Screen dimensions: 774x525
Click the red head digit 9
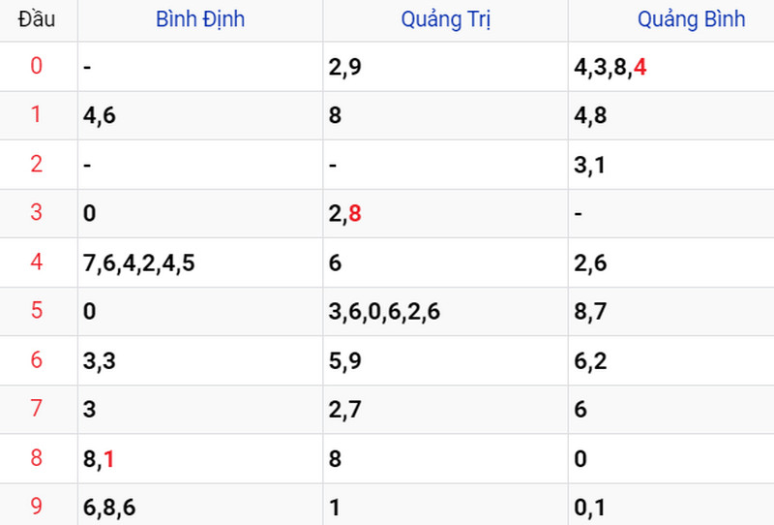37,507
